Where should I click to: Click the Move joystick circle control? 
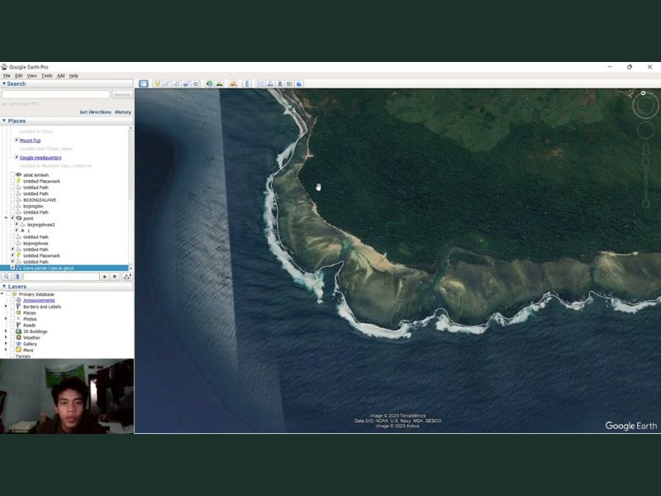[x=645, y=131]
